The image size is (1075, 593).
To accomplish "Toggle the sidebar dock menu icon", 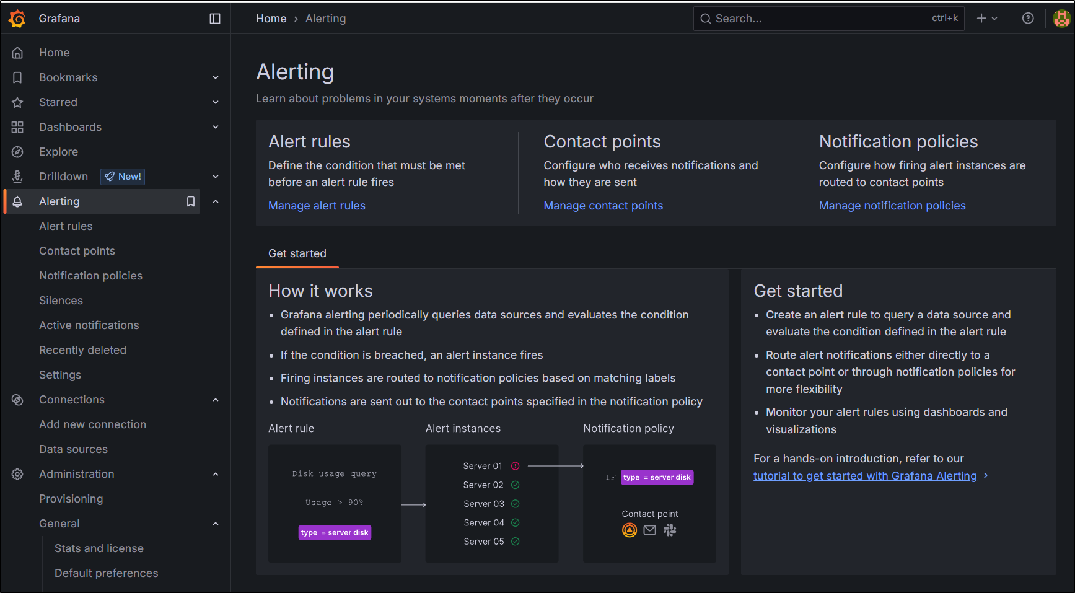I will point(215,19).
